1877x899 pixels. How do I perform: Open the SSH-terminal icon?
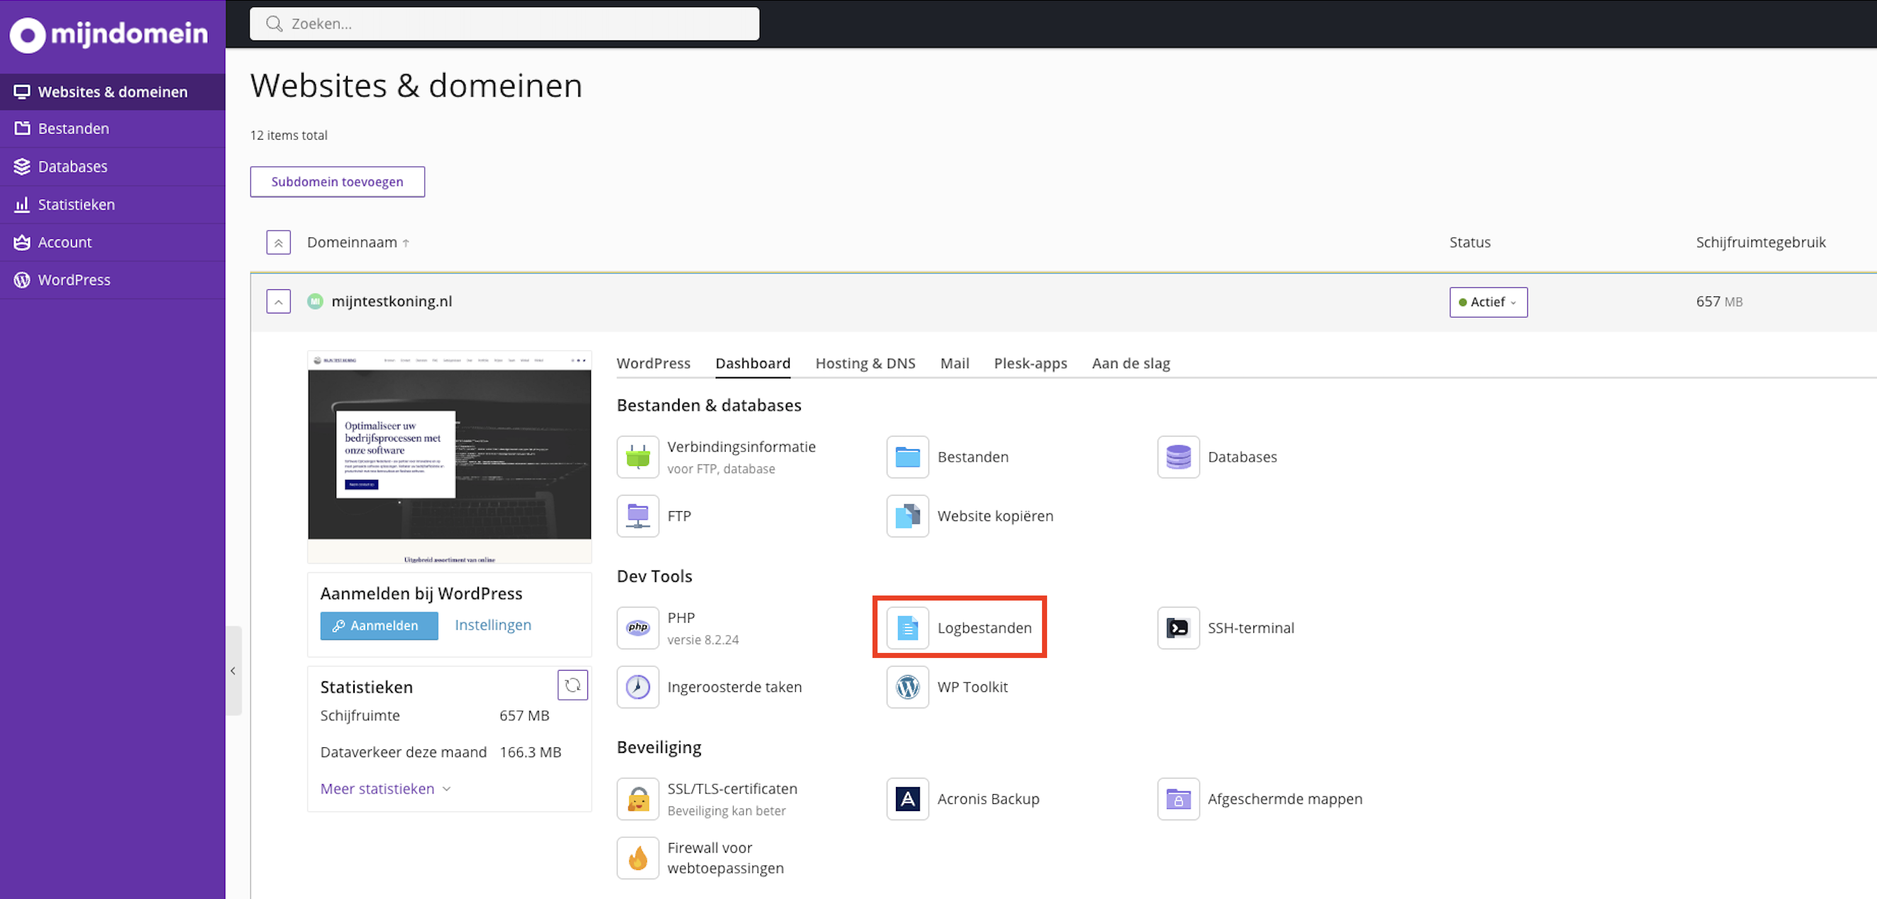coord(1178,627)
